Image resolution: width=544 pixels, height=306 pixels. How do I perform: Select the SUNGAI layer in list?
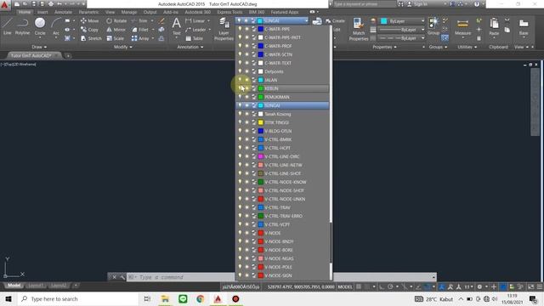click(282, 105)
